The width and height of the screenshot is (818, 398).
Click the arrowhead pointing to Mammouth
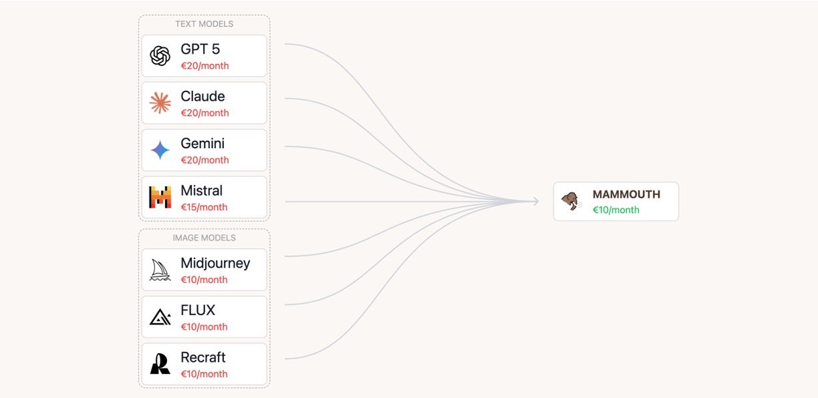tap(535, 201)
